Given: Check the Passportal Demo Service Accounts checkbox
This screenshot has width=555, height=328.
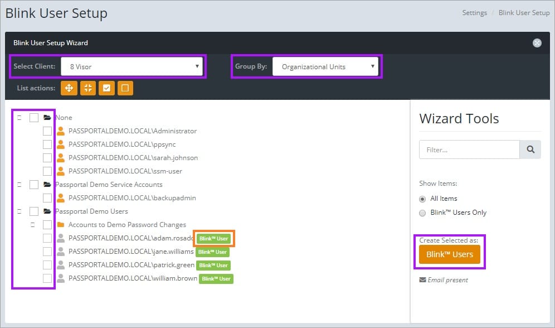Looking at the screenshot, I should point(34,185).
